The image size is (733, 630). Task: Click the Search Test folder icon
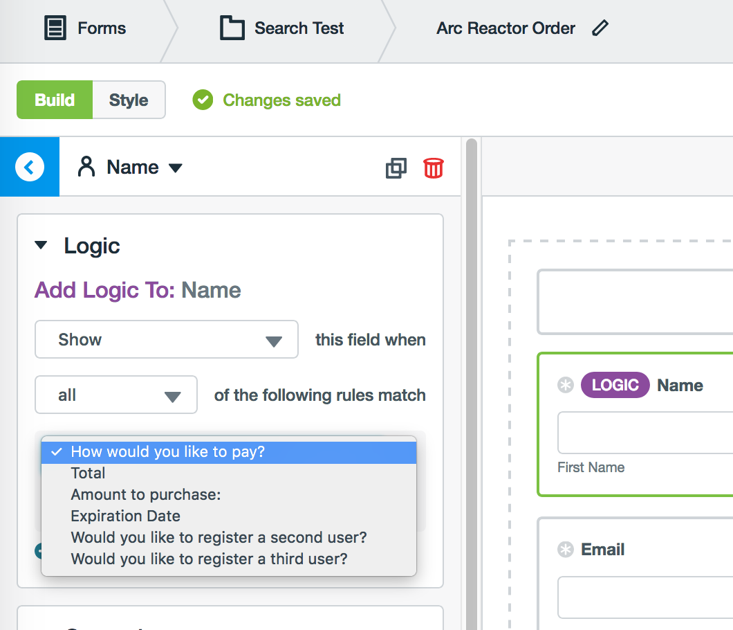(232, 28)
